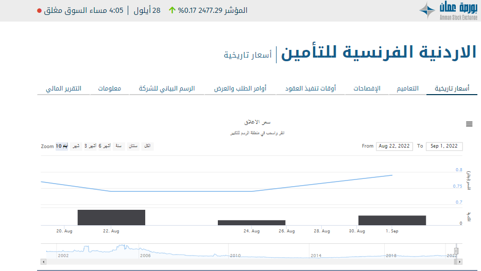Viewport: 481px width, 271px height.
Task: Select the 3 أشهر zoom range
Action: [90, 146]
